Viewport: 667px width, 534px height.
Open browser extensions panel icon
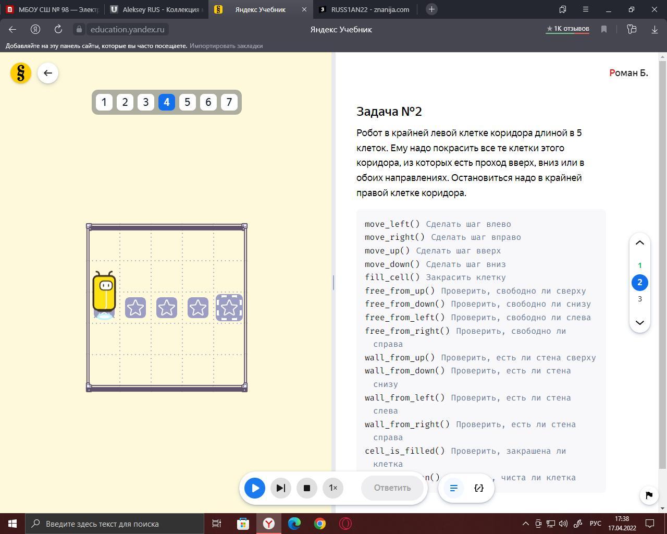632,29
